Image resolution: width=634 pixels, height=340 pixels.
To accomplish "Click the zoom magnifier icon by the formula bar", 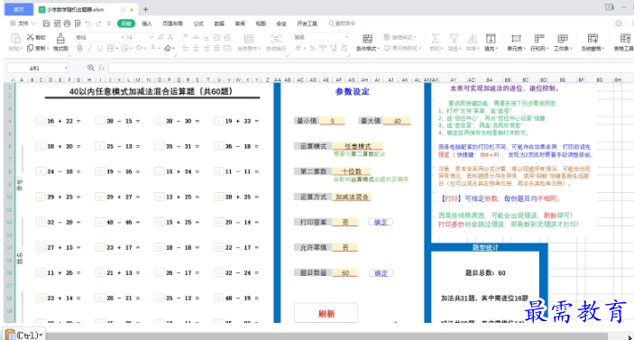I will (x=91, y=68).
